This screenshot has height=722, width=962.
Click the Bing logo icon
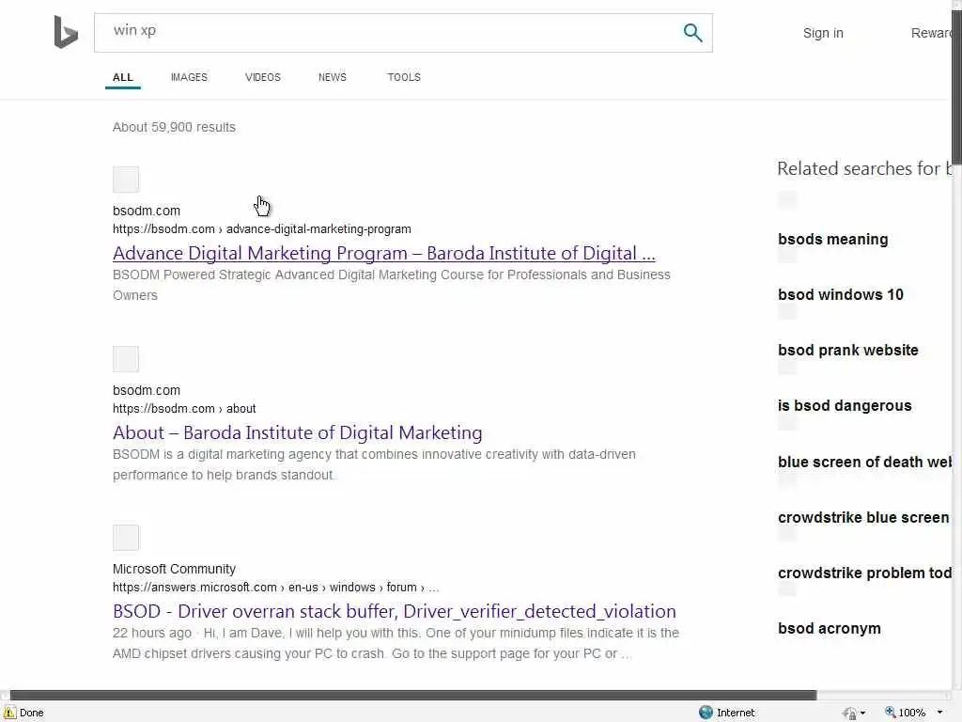(x=66, y=32)
